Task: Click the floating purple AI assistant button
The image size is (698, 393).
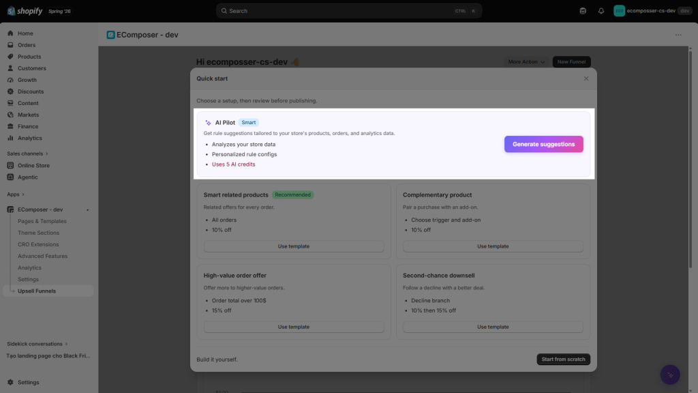Action: 669,375
